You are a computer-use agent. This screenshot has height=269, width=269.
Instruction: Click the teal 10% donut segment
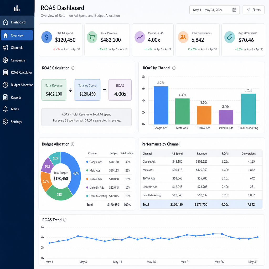pos(55,158)
